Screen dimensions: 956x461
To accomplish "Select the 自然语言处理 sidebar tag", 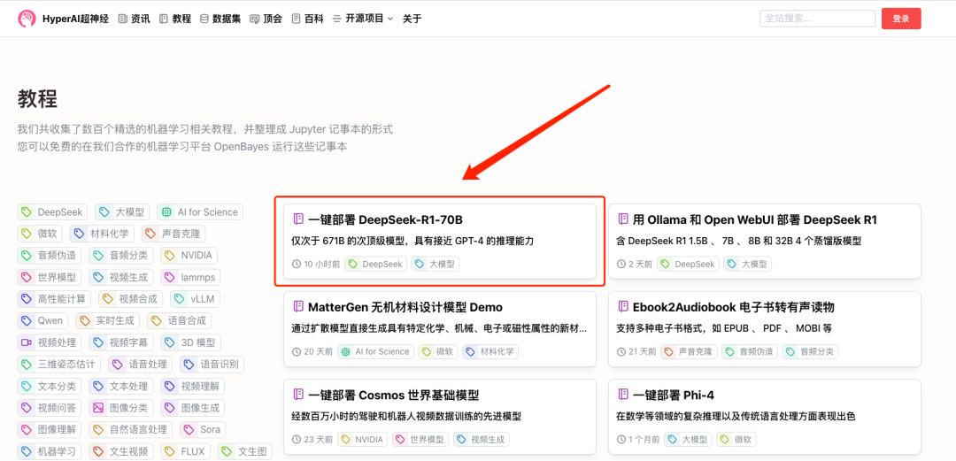I will 131,430.
